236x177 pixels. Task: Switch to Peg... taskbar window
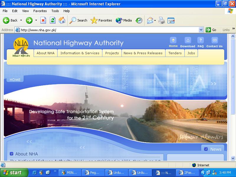[x=93, y=173]
